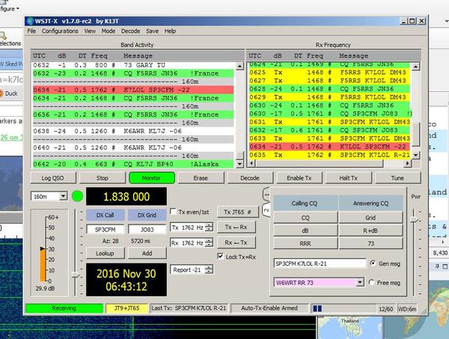Click the JT9+JT65 mode status label
Viewport: 449px width, 339px height.
click(127, 308)
